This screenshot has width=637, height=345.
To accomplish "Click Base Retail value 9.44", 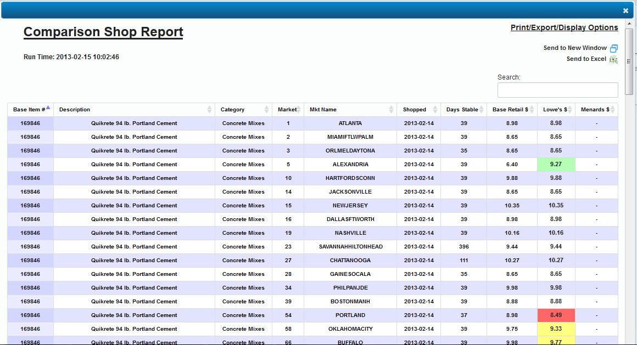I will [512, 247].
